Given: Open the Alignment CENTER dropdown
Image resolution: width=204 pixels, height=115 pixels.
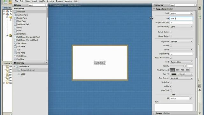Looking at the screenshot, I should pyautogui.click(x=181, y=42).
